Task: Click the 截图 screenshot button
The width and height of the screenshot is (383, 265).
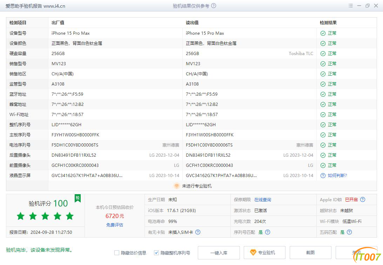Action: [x=310, y=252]
